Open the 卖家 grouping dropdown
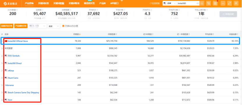 pos(54,26)
